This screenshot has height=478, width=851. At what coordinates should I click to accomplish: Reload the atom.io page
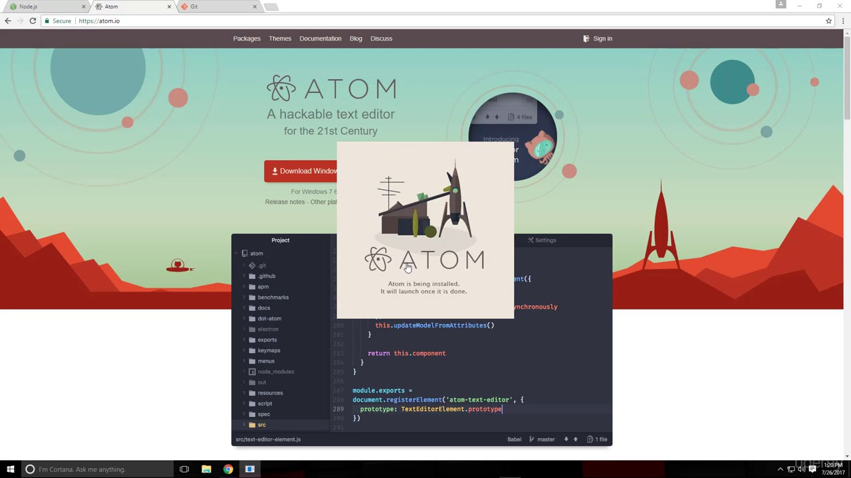coord(33,21)
